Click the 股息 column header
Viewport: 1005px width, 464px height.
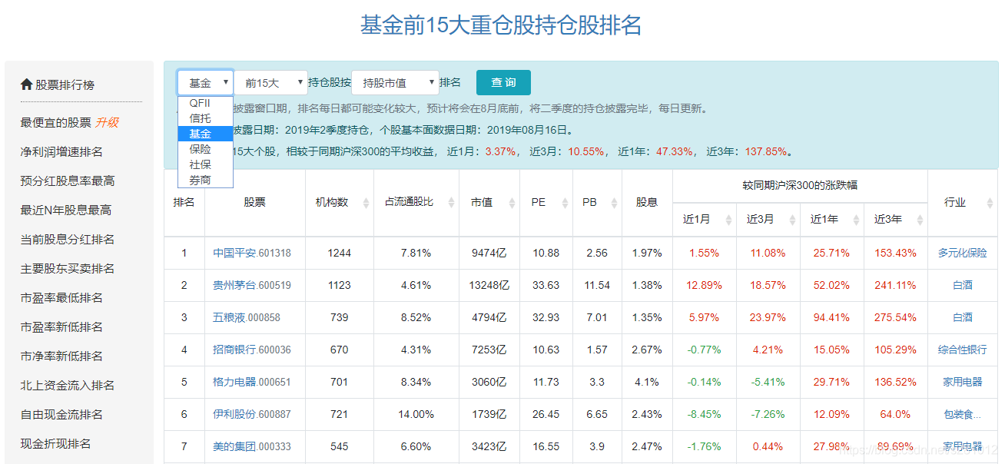(x=647, y=203)
